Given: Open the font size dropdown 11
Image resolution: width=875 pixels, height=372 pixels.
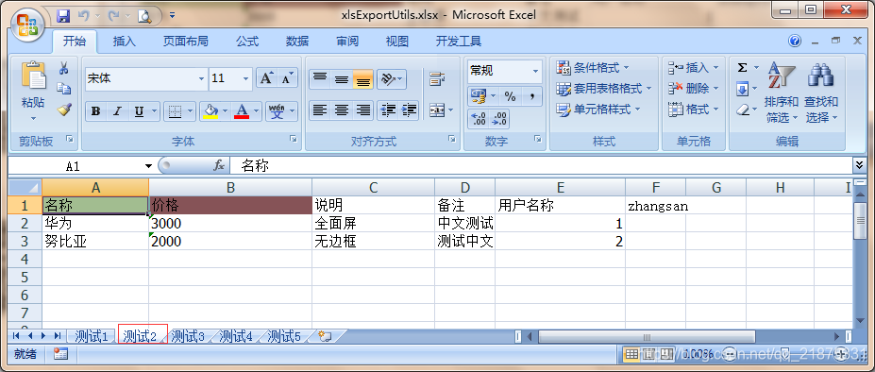Looking at the screenshot, I should [x=246, y=79].
